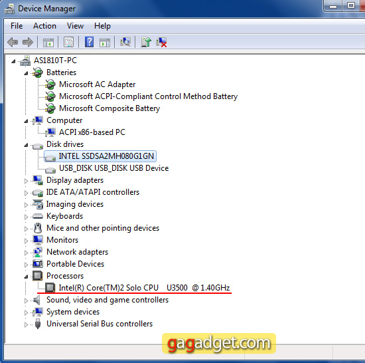This screenshot has height=363, width=365.
Task: Click the AS1810T-PC computer icon
Action: click(25, 60)
